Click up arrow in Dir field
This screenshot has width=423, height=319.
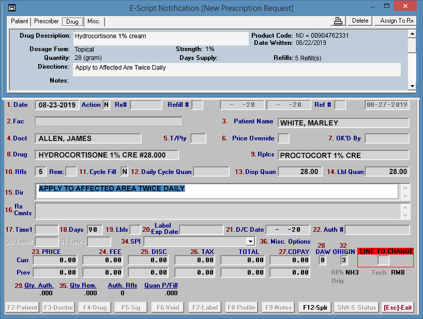click(x=405, y=188)
